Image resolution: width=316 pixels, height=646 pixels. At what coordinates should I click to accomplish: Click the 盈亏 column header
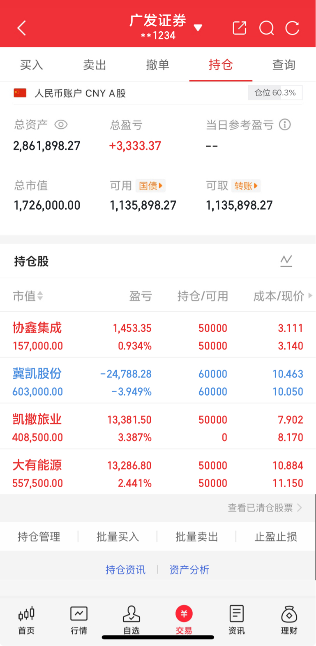pyautogui.click(x=141, y=296)
